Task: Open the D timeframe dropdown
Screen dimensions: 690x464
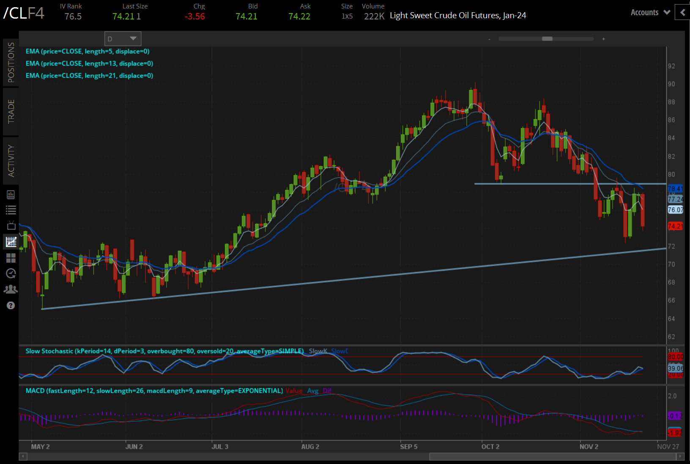Action: [122, 38]
